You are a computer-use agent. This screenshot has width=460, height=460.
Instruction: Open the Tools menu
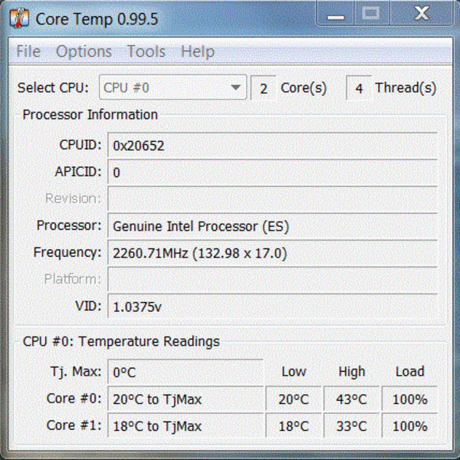[146, 51]
